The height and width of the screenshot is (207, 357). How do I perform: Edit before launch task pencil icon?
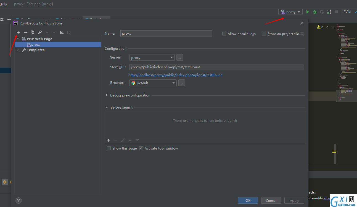click(x=123, y=140)
